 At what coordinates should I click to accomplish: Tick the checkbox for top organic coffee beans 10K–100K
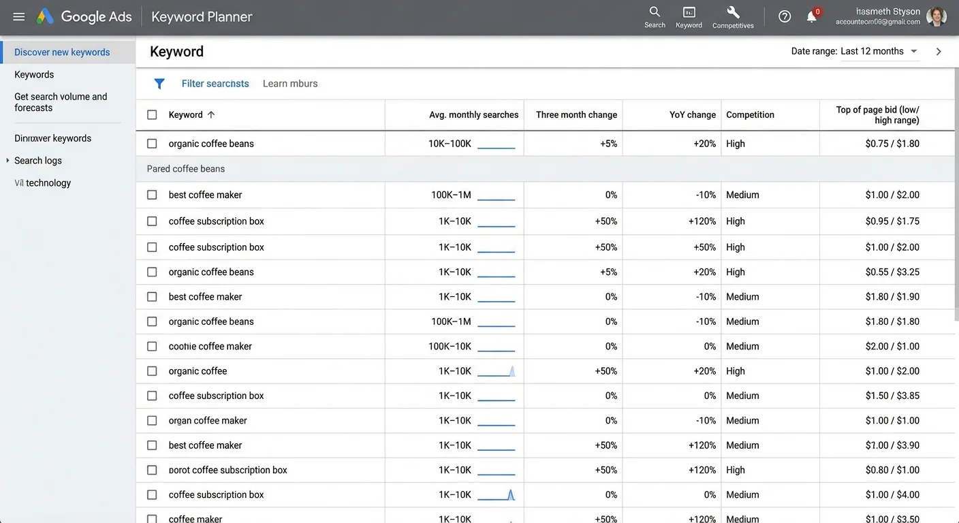click(152, 144)
